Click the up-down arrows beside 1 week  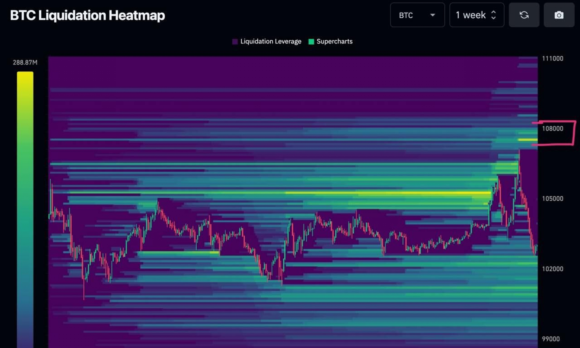pos(493,15)
